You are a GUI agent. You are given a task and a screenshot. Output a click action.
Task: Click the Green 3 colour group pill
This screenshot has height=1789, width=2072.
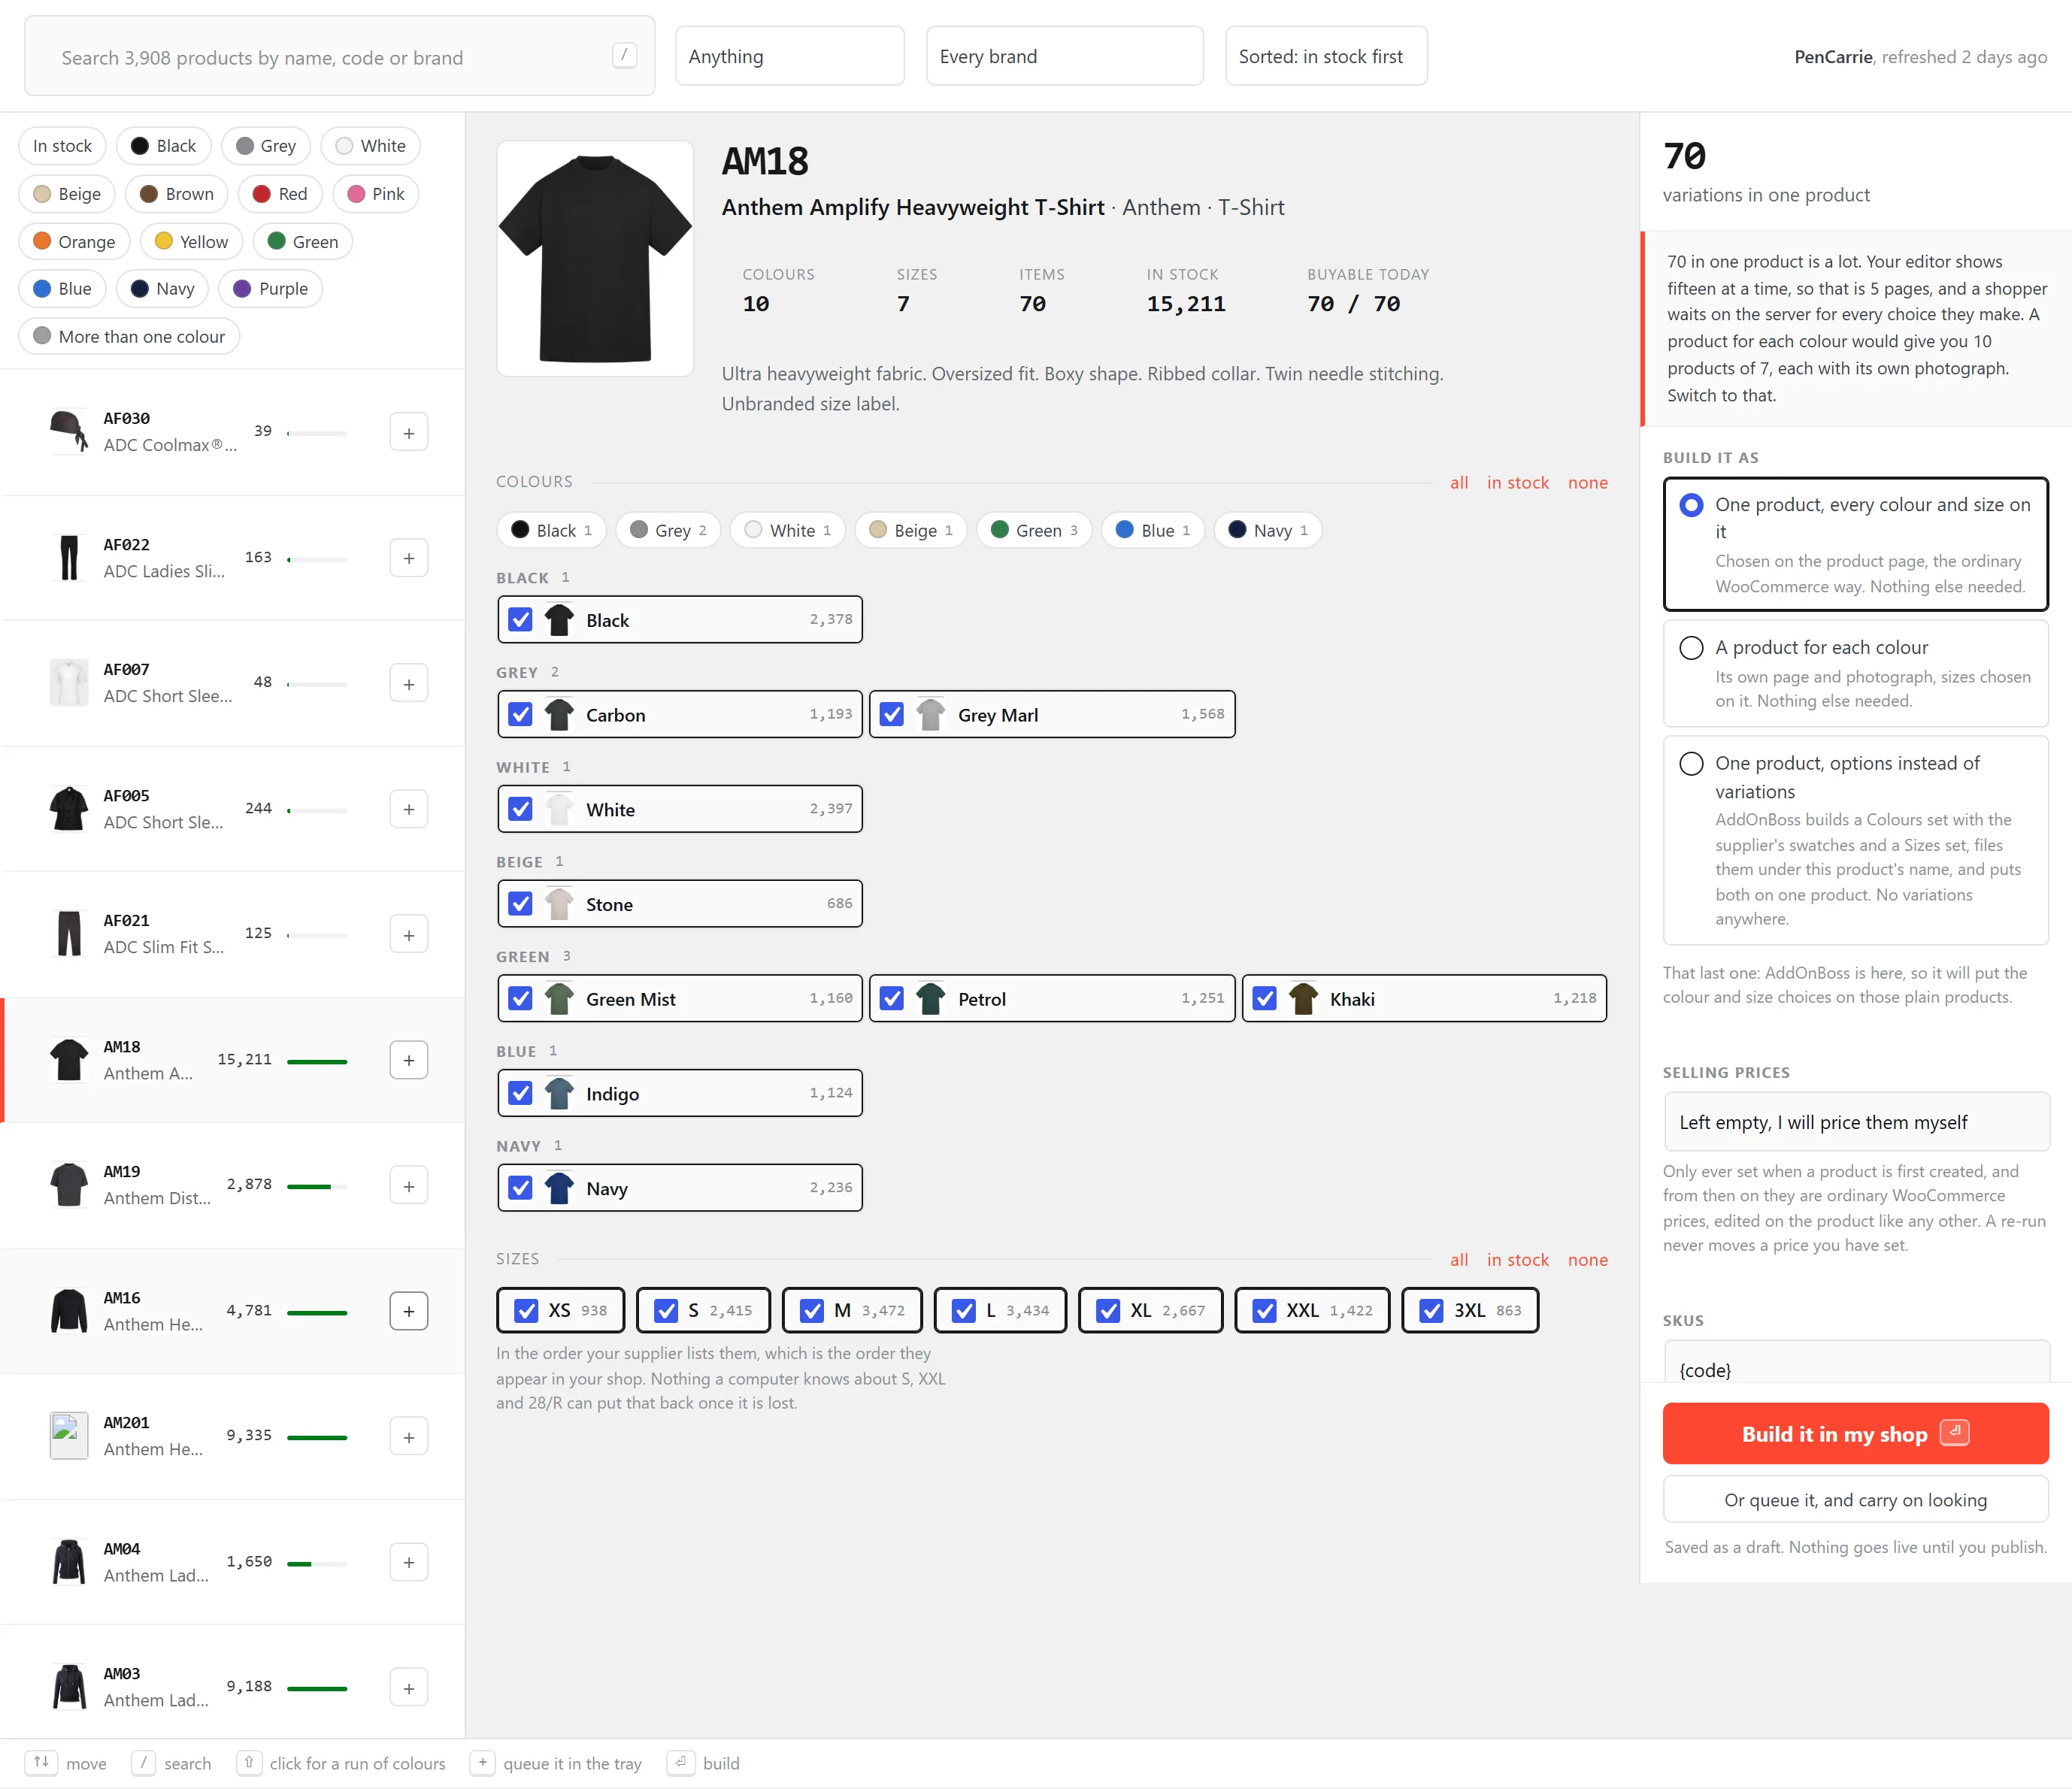tap(1033, 530)
